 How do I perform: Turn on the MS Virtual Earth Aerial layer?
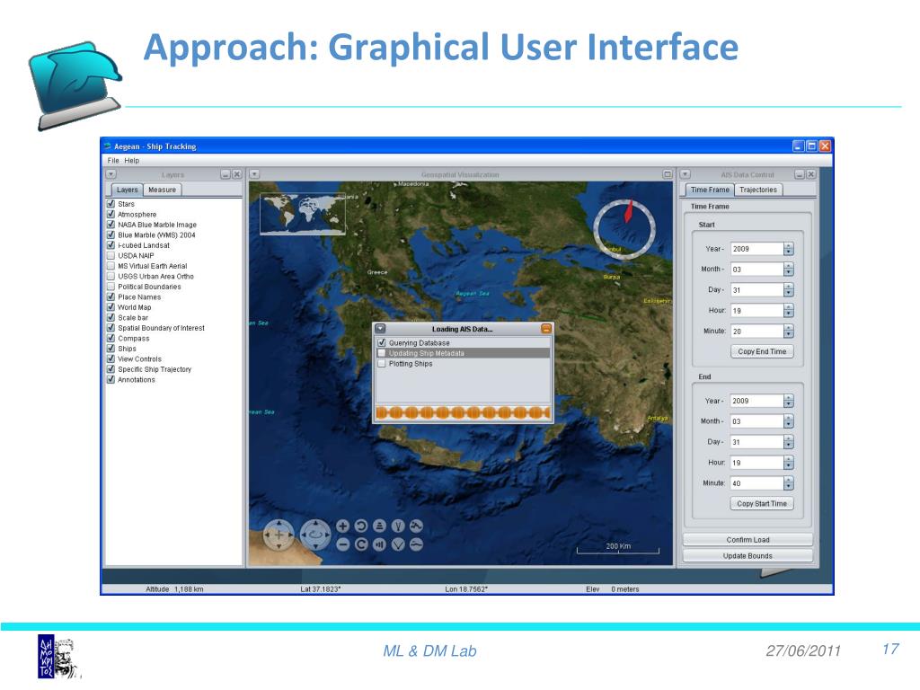pos(111,266)
